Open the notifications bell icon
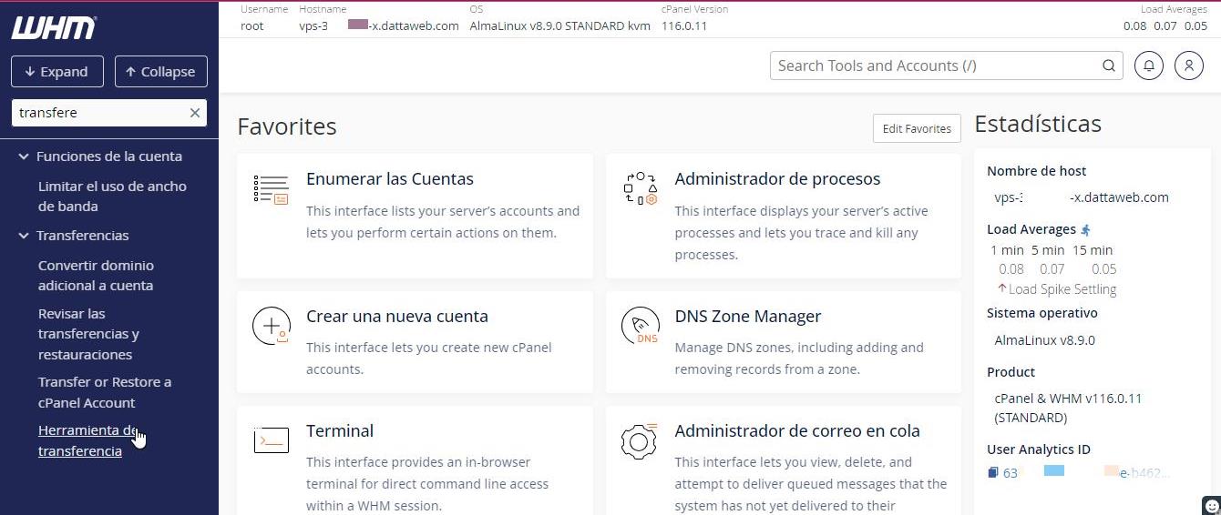 [x=1149, y=66]
